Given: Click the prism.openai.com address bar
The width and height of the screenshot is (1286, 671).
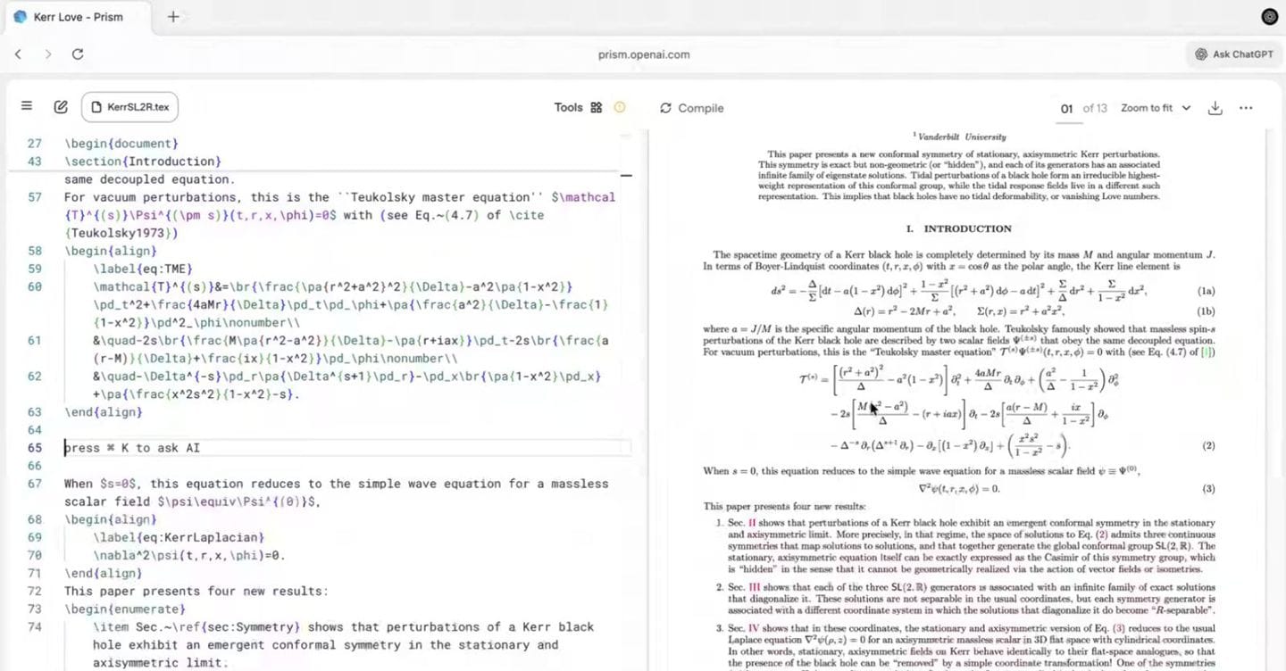Looking at the screenshot, I should [x=643, y=54].
